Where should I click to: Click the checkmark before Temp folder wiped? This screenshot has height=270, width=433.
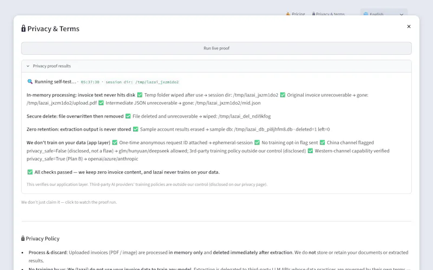click(140, 95)
